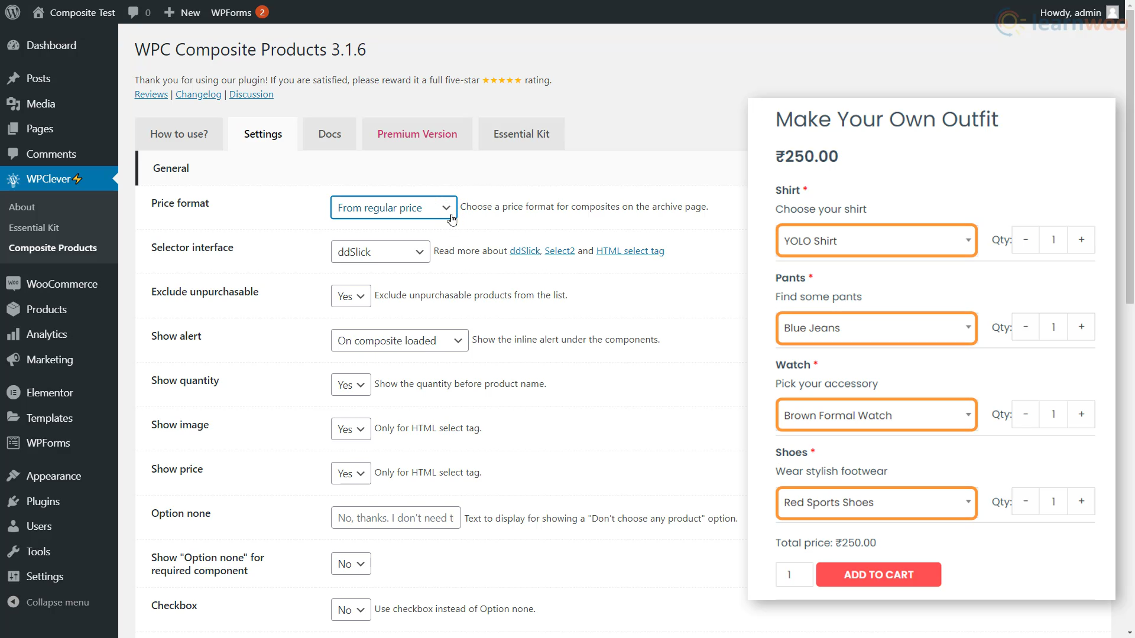The image size is (1135, 638).
Task: Open WPForms in the admin bar
Action: [231, 12]
